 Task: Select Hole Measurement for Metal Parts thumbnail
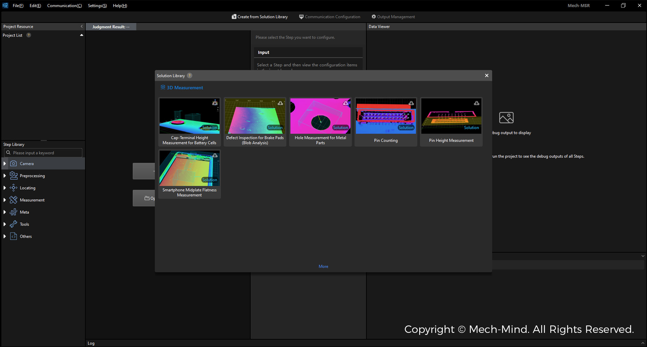point(320,116)
